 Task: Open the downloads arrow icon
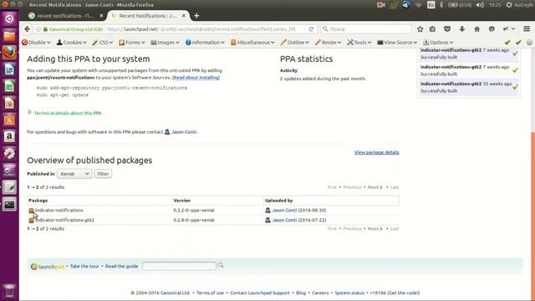click(x=462, y=29)
